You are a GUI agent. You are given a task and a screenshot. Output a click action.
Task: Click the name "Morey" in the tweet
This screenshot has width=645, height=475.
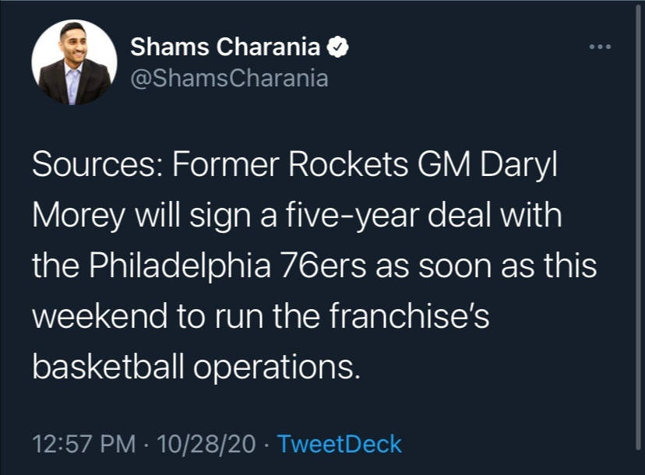click(79, 215)
